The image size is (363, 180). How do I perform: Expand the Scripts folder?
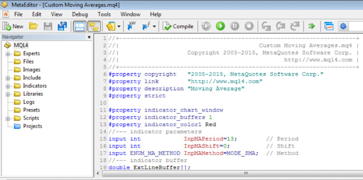(8, 119)
